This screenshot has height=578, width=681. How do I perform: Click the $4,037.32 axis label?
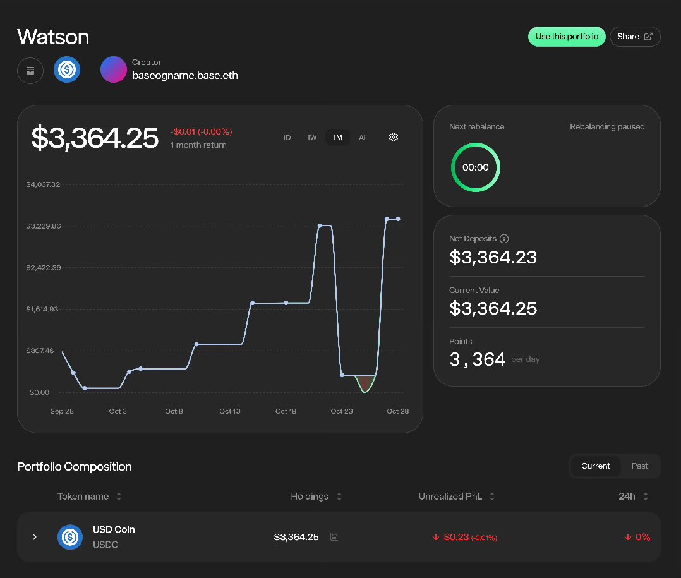[x=43, y=184]
